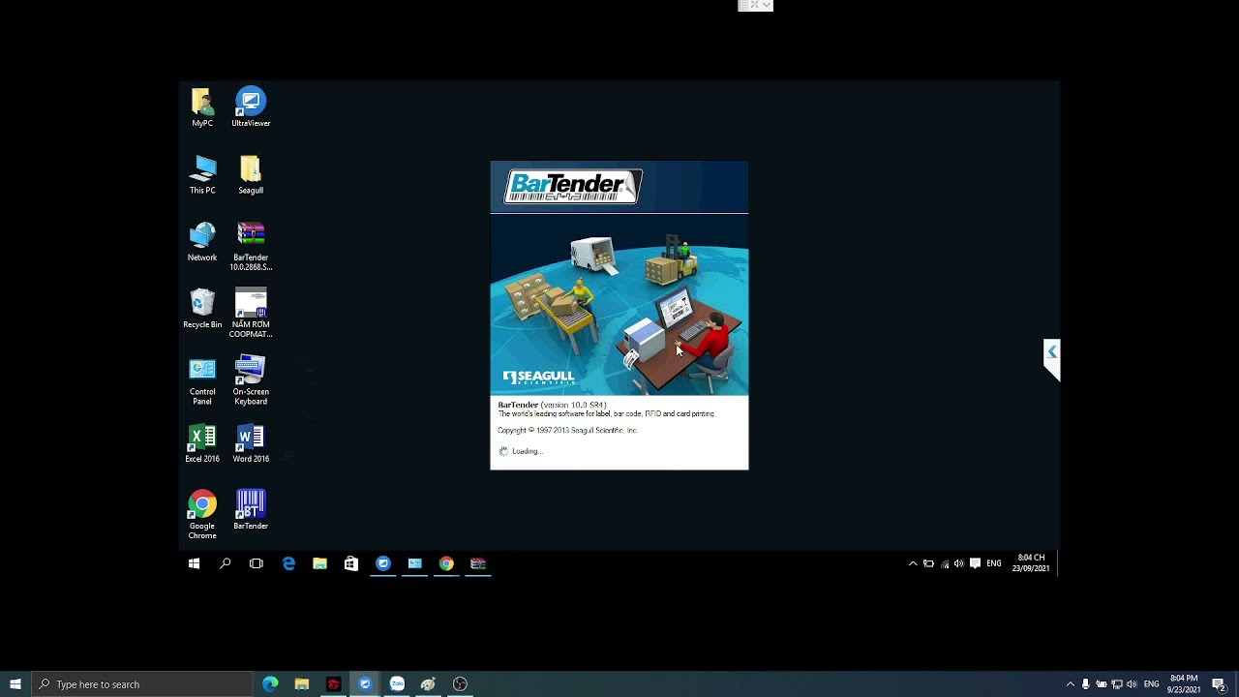
Task: Launch Excel 2016 from desktop
Action: pyautogui.click(x=202, y=443)
